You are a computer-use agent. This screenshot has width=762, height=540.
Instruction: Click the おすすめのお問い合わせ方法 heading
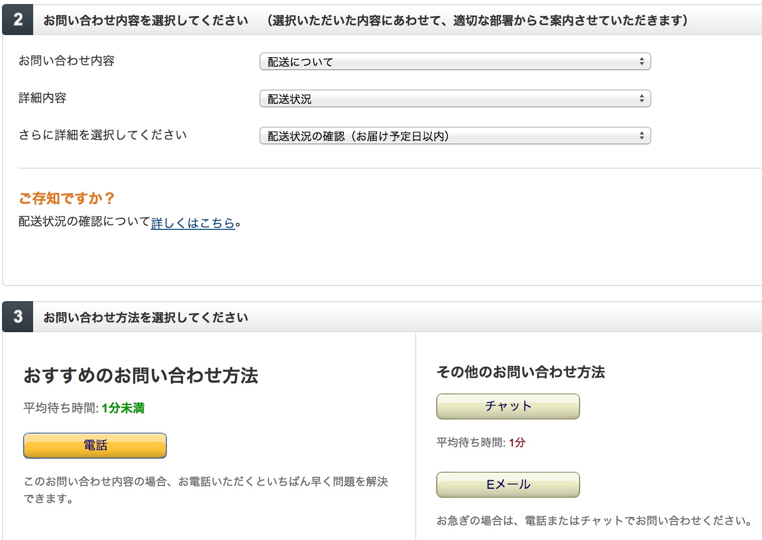point(141,376)
